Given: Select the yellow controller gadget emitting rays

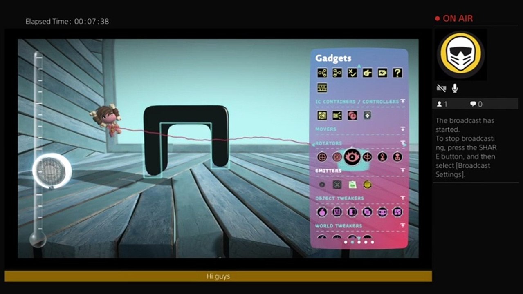Looking at the screenshot, I should [x=337, y=116].
